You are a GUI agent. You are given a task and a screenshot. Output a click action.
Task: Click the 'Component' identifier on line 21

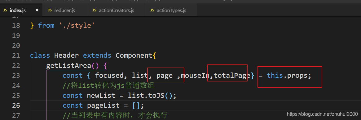tap(134, 56)
